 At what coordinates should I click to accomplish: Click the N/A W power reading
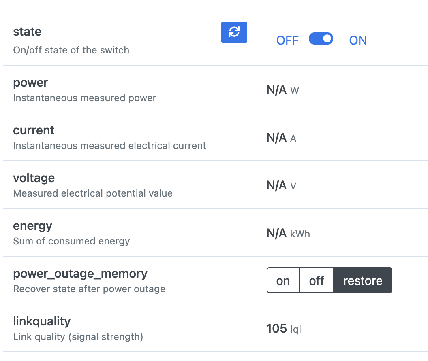[282, 90]
